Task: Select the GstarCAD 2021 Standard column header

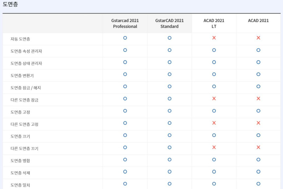Action: (x=169, y=23)
